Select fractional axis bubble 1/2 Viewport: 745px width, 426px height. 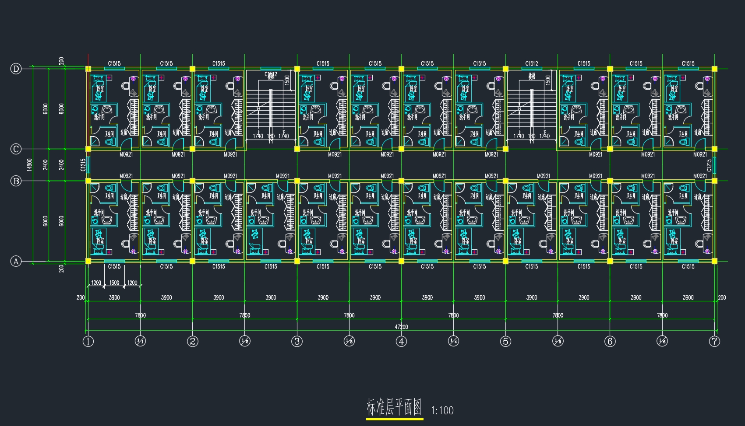pos(245,342)
